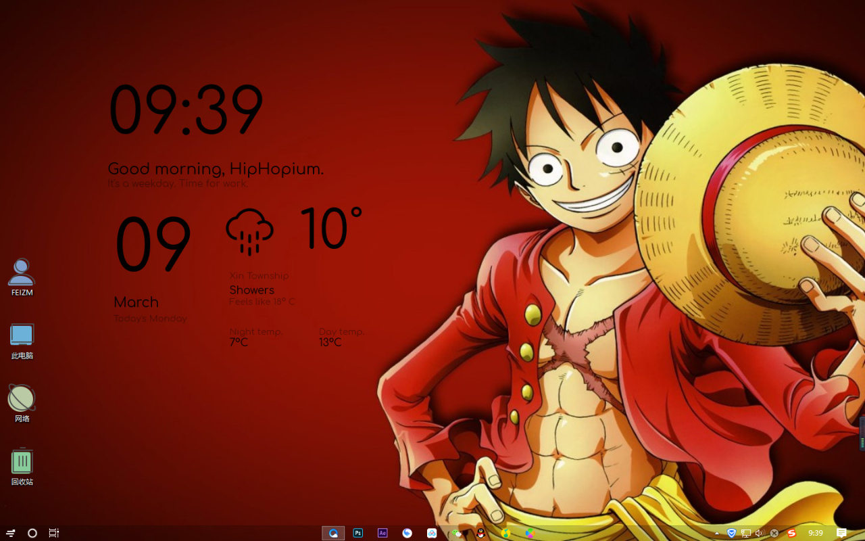Click the 'Showers' weather condition text
The image size is (865, 541).
tap(251, 290)
